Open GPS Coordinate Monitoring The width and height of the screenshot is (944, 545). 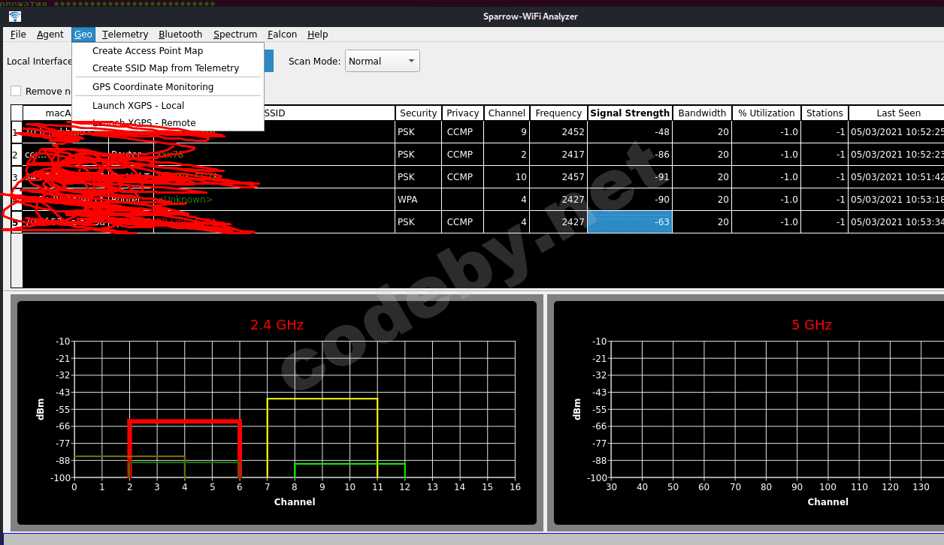coord(153,87)
